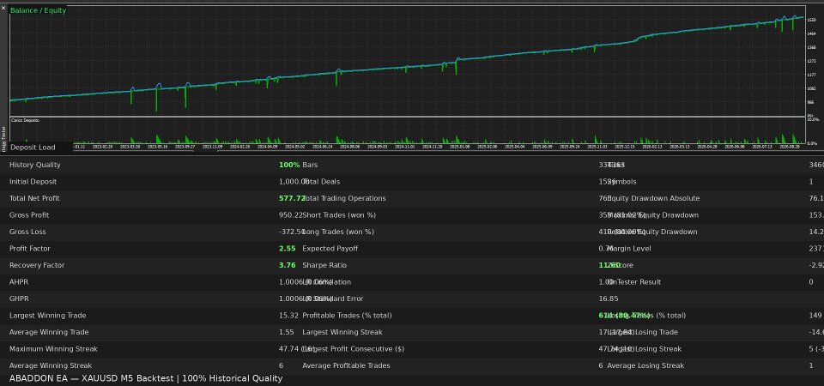The height and width of the screenshot is (386, 824).
Task: Click the ABADDON EA backtest caption text
Action: pyautogui.click(x=146, y=378)
